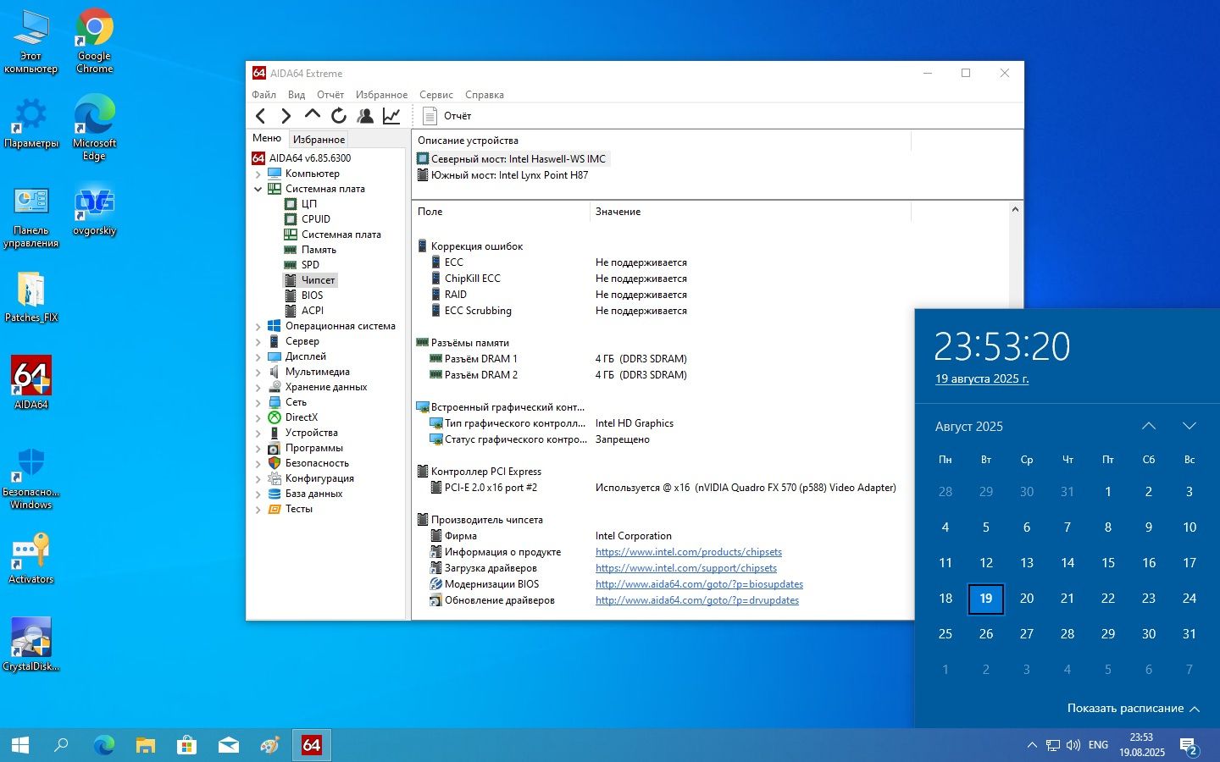
Task: Expand the Операционная система node
Action: (x=258, y=326)
